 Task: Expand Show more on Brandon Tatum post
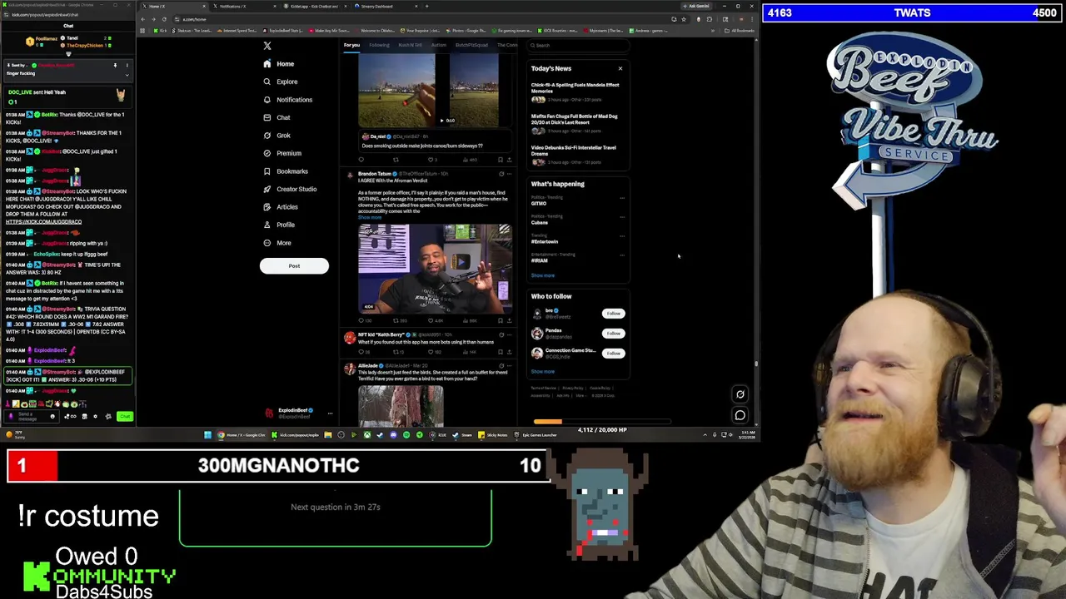coord(369,217)
